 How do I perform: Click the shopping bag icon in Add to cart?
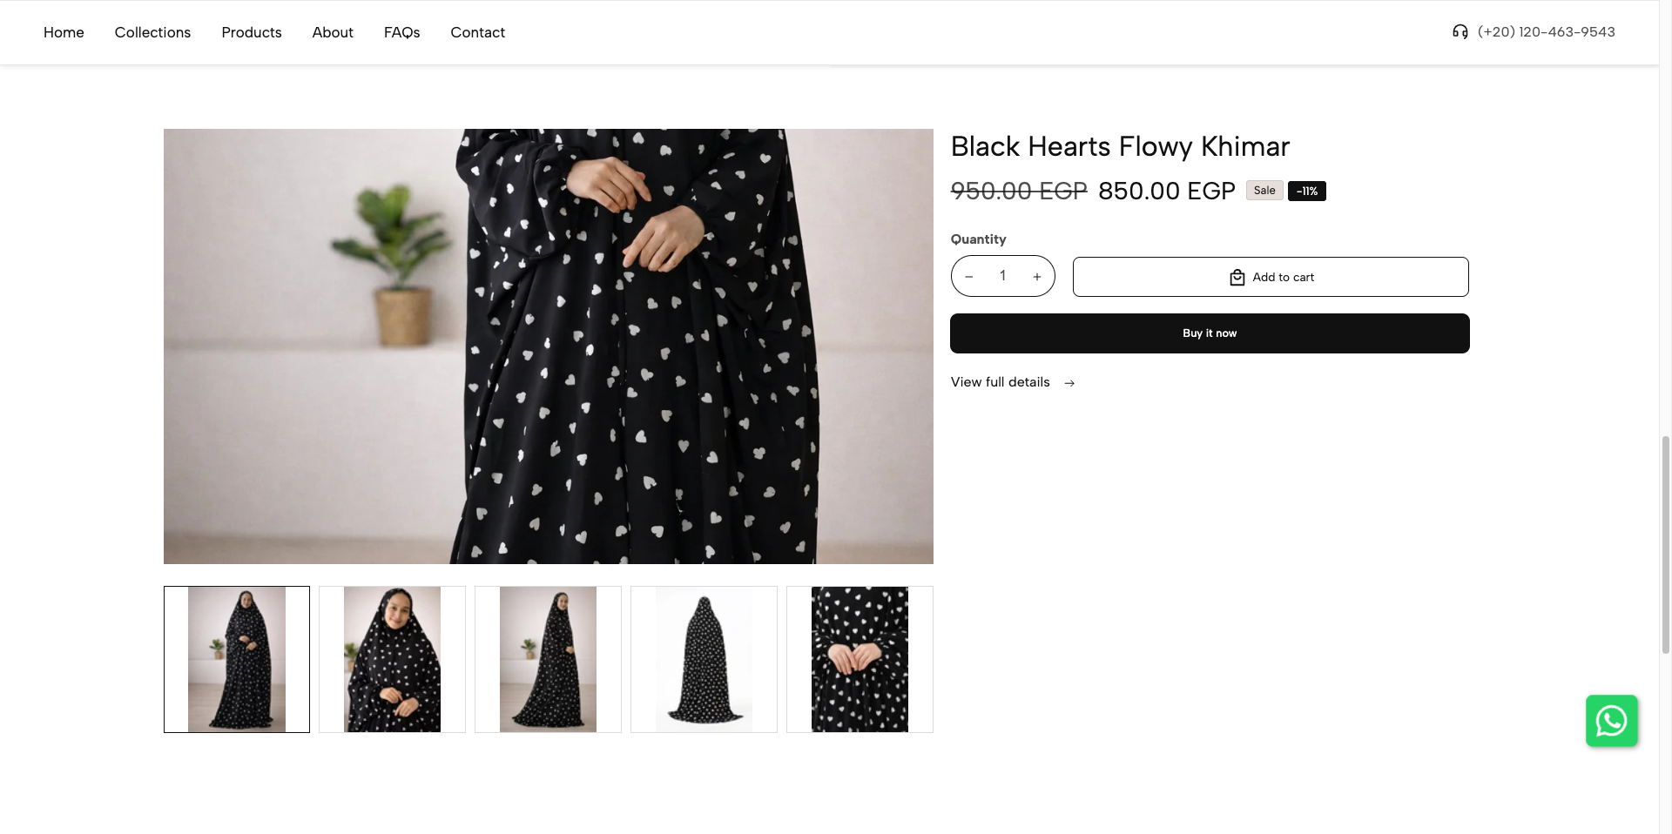coord(1237,278)
